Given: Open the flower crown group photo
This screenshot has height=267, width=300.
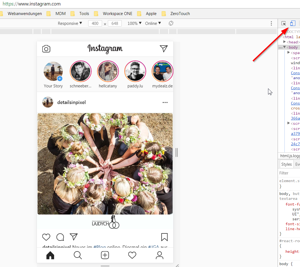Looking at the screenshot, I should [x=105, y=164].
